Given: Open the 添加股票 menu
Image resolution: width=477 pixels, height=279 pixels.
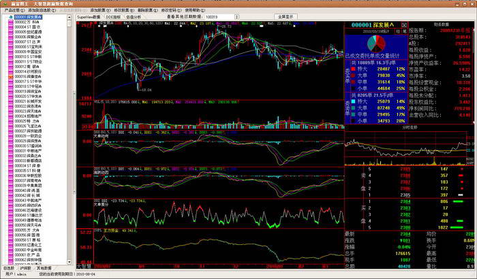Looking at the screenshot, I should coord(99,10).
